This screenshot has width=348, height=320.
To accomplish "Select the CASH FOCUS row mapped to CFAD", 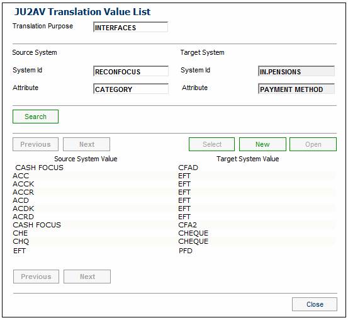I will point(174,168).
